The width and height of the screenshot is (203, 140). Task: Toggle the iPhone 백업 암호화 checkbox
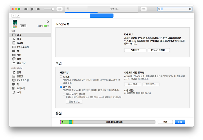64,94
